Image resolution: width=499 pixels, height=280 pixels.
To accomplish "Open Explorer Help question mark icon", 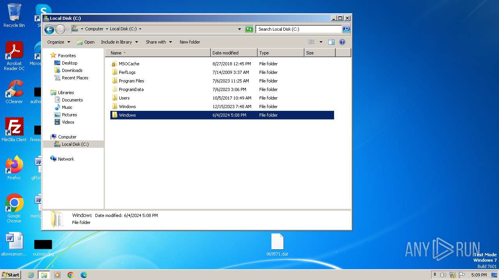I will pyautogui.click(x=342, y=42).
